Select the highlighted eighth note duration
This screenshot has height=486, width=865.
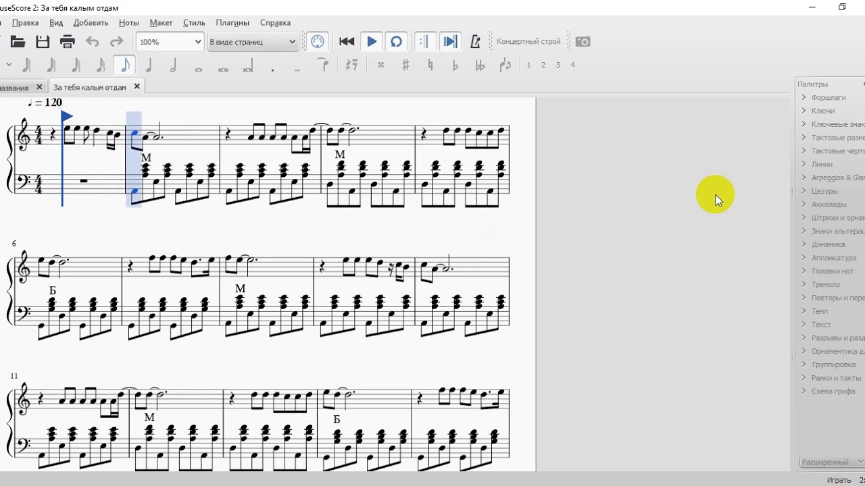[125, 65]
